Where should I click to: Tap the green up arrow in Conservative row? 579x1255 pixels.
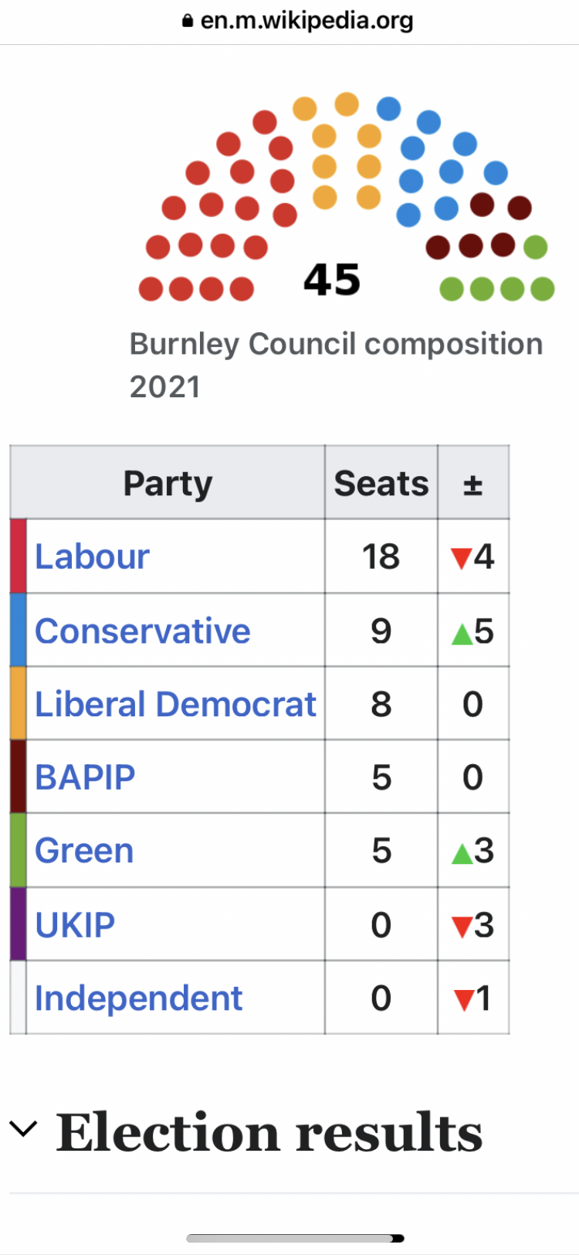(x=461, y=634)
